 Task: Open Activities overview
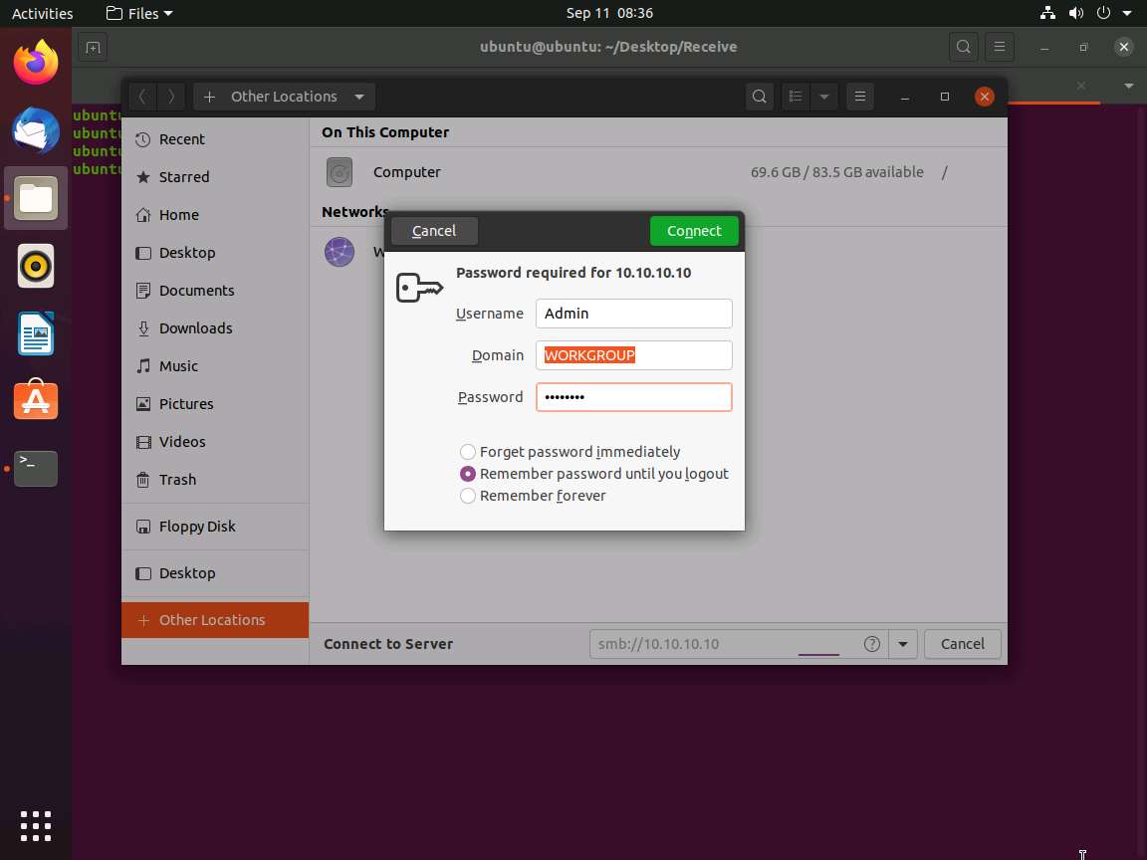coord(43,13)
